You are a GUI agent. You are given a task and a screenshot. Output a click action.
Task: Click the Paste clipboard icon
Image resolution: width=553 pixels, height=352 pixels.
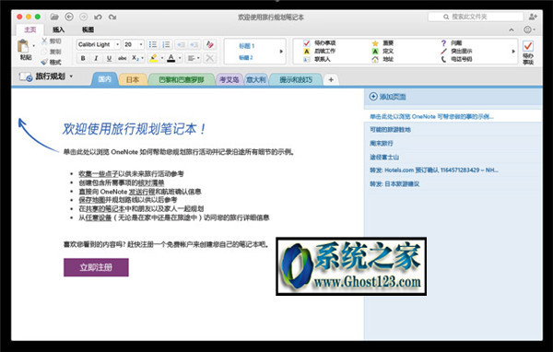tap(23, 46)
